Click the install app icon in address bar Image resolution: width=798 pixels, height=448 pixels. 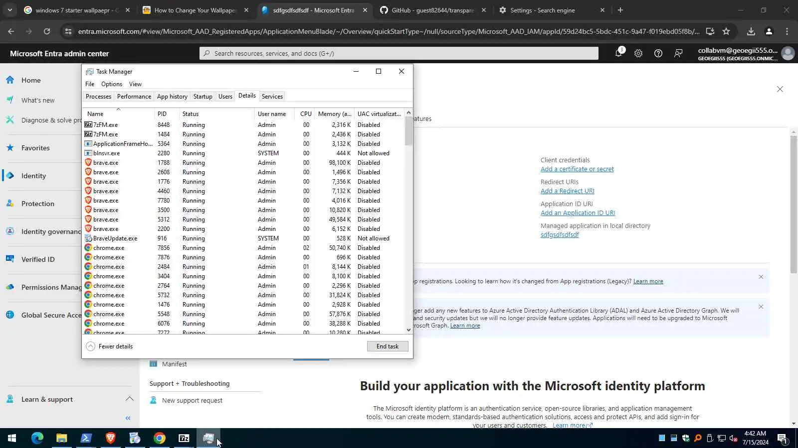710,31
